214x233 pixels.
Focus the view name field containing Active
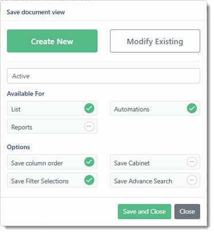(x=104, y=76)
